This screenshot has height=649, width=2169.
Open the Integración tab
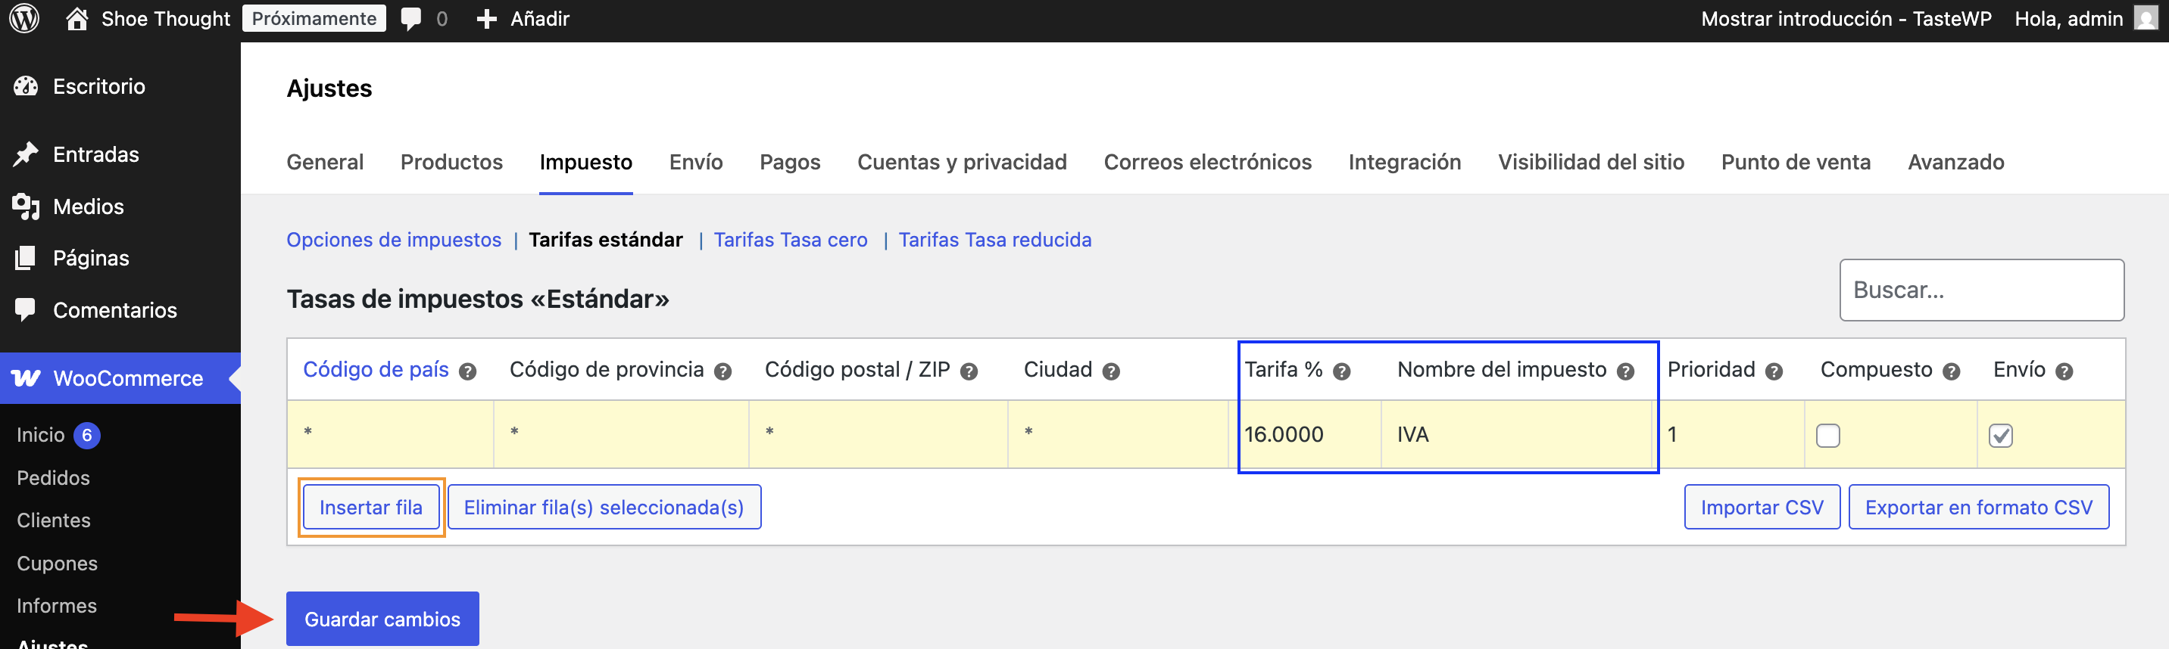tap(1404, 161)
